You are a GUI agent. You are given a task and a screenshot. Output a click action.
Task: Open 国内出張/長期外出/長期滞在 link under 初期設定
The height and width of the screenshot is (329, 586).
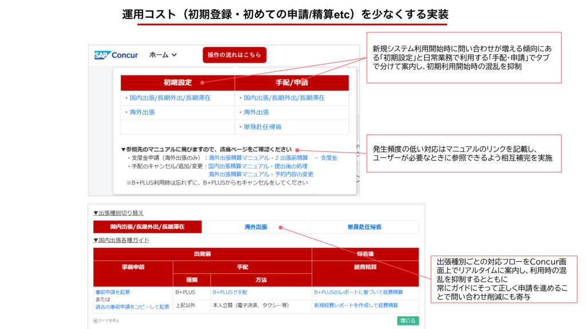click(x=170, y=98)
